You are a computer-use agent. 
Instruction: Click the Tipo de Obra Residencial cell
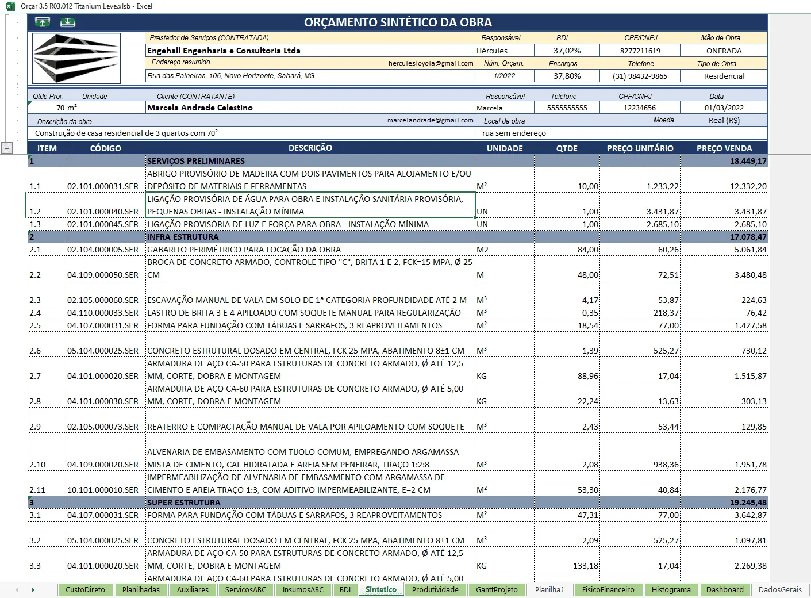pos(724,76)
